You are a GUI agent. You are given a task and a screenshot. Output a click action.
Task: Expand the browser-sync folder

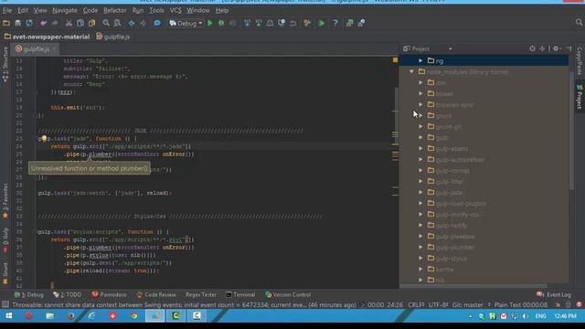[x=420, y=105]
